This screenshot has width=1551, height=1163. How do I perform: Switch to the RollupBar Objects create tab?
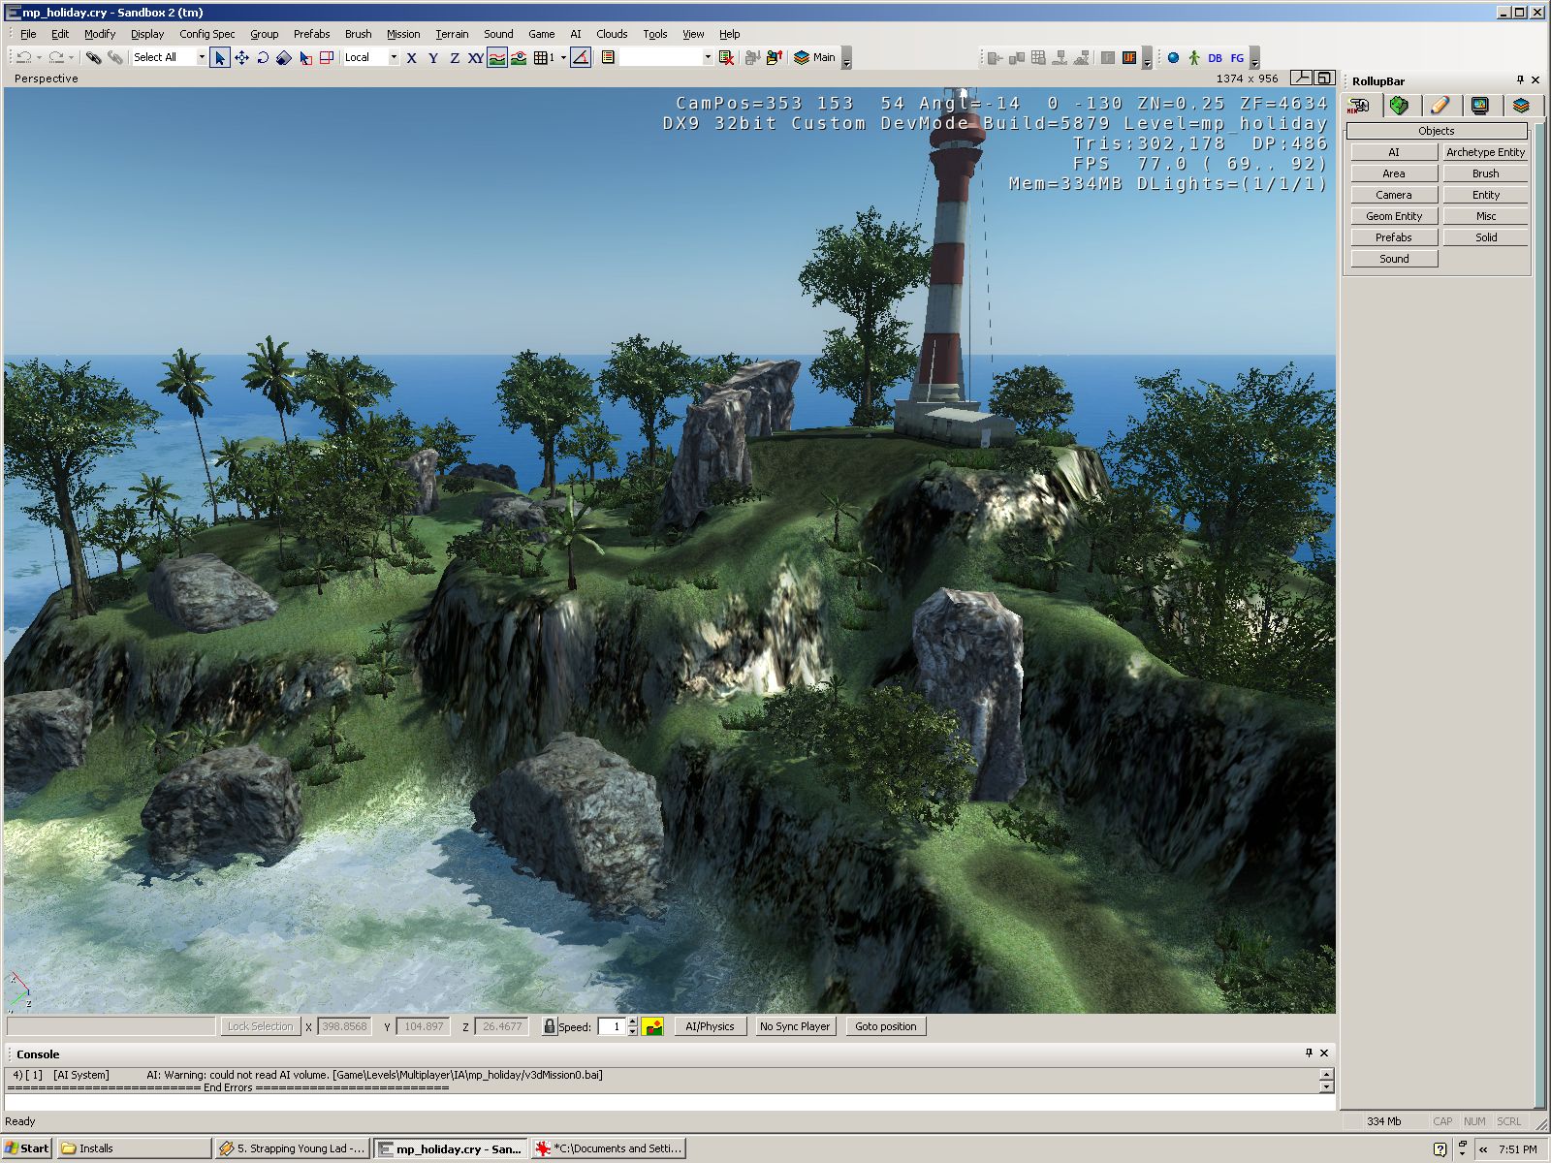pos(1359,106)
